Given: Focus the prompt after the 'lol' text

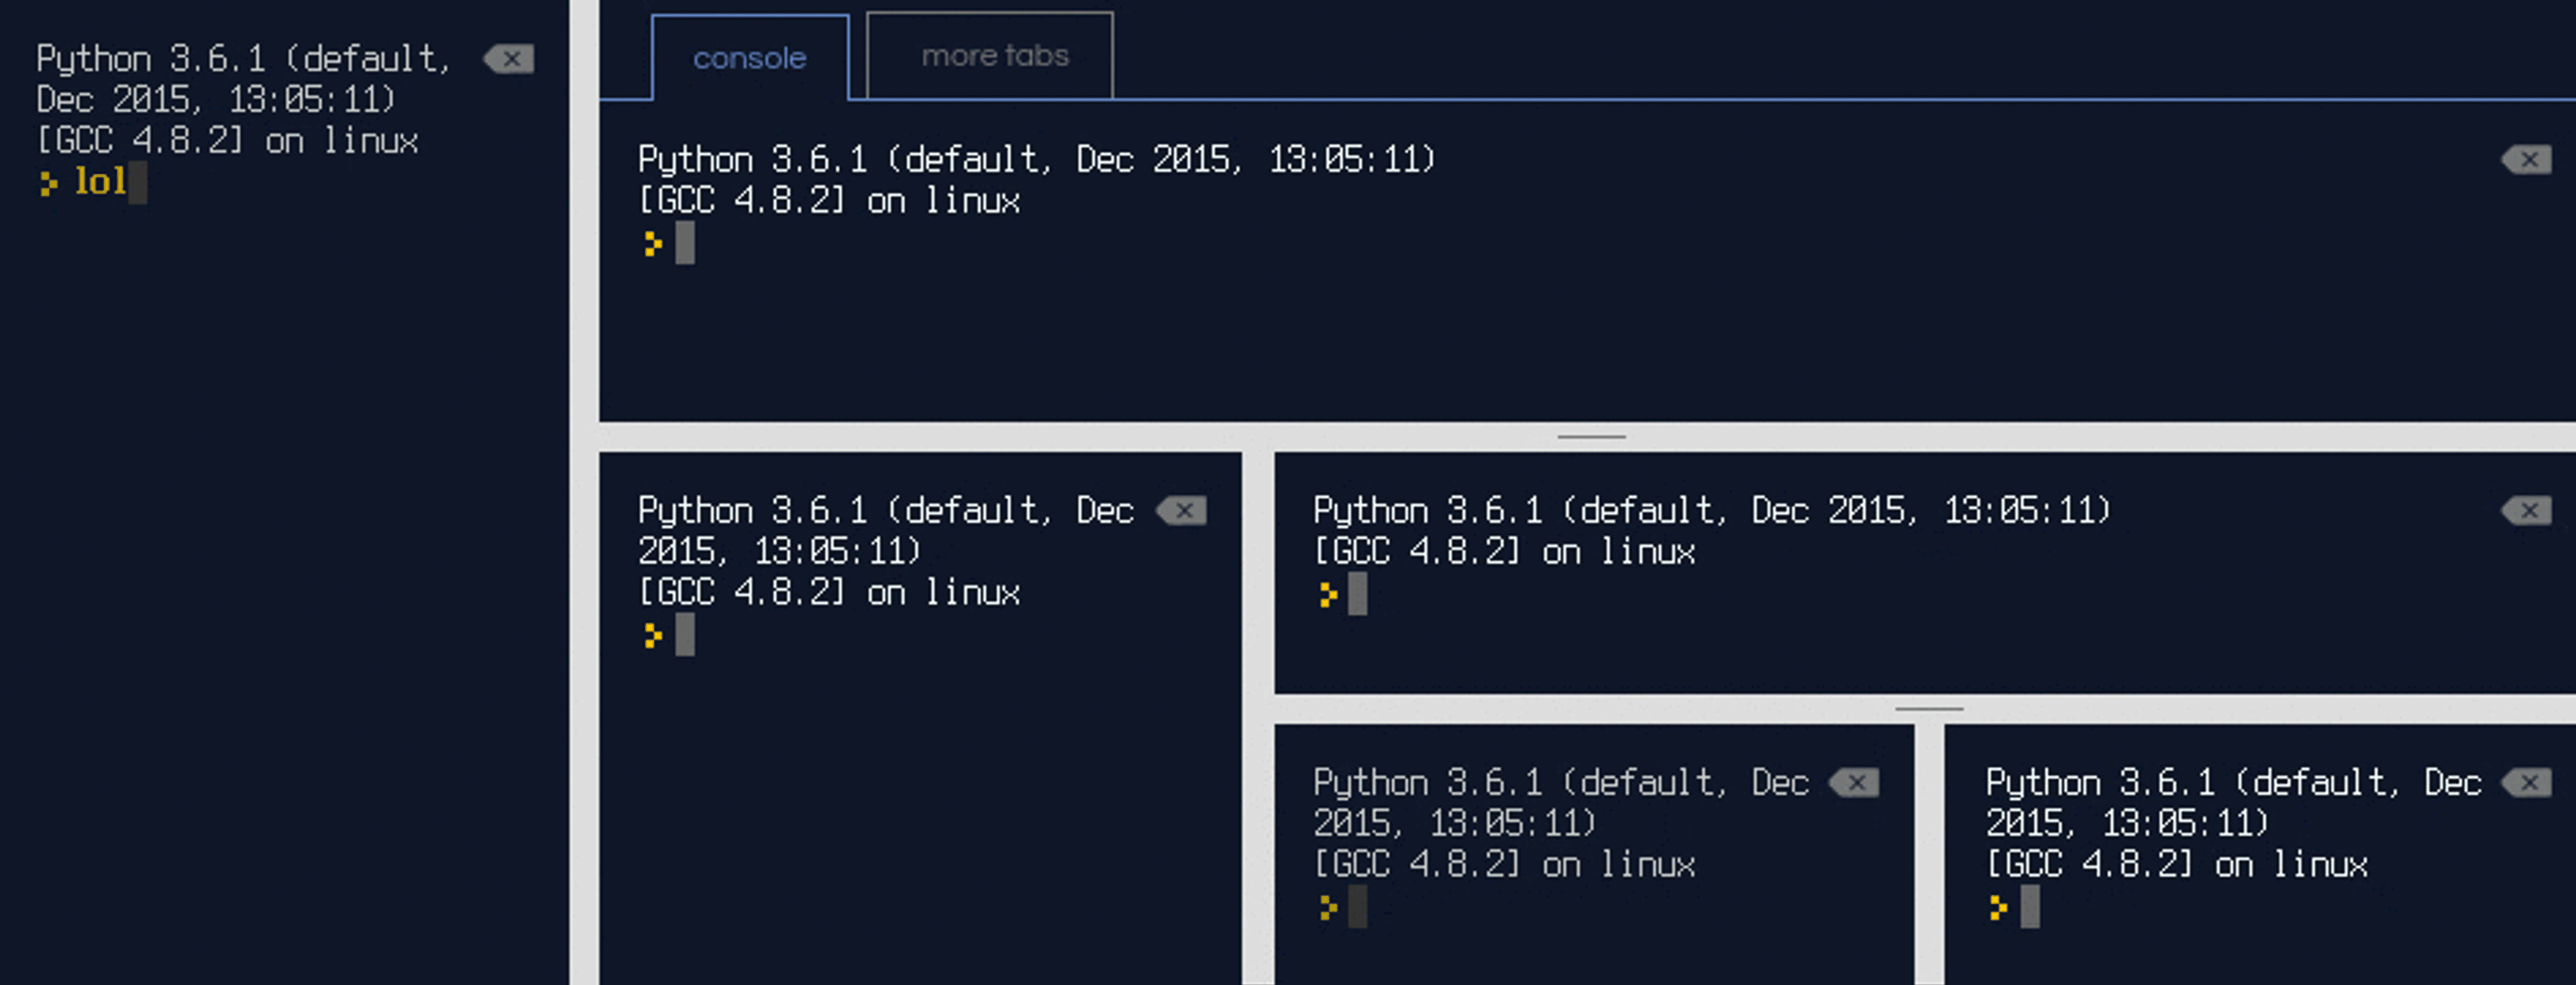Looking at the screenshot, I should pyautogui.click(x=138, y=183).
